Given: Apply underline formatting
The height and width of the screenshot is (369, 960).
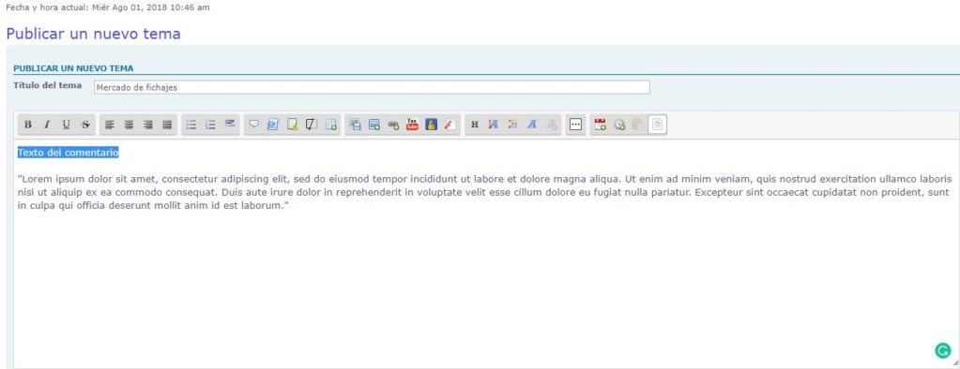Looking at the screenshot, I should 66,125.
